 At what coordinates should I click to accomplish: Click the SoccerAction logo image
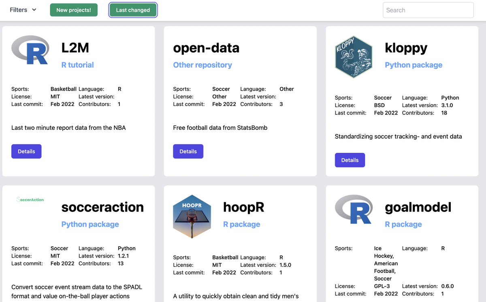coord(30,199)
